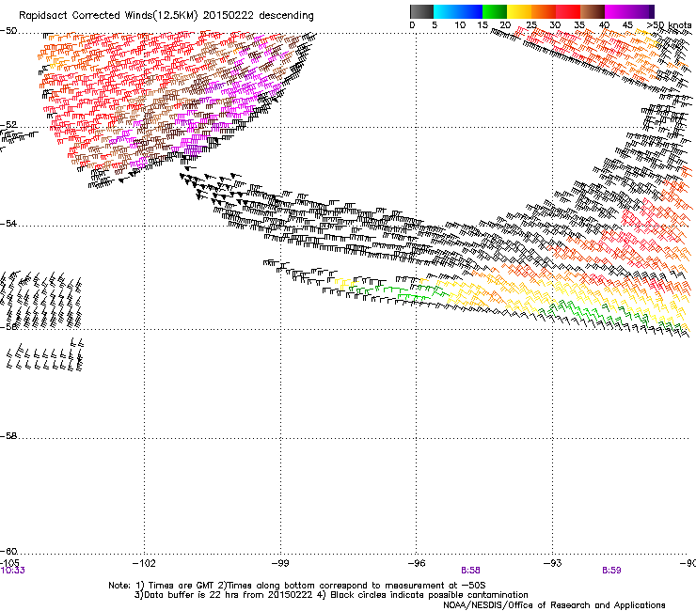Image resolution: width=696 pixels, height=611 pixels.
Task: Click the latitude label -50
Action: [x=8, y=31]
